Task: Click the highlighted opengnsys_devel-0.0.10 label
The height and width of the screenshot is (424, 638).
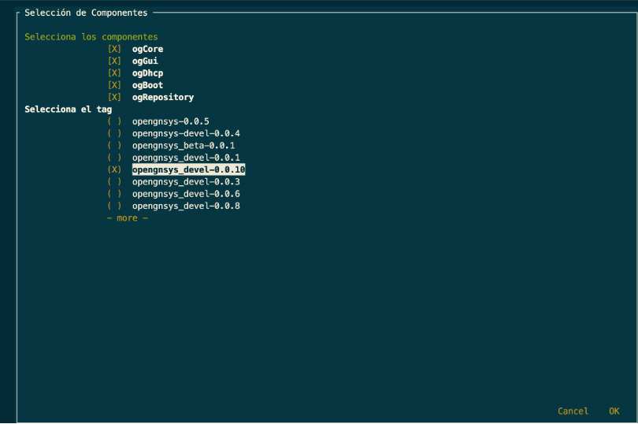Action: pyautogui.click(x=188, y=170)
